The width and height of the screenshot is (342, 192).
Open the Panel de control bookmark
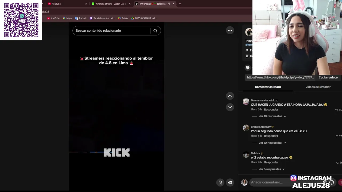pos(102,18)
